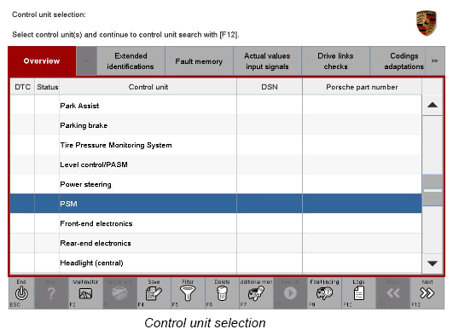This screenshot has height=335, width=453.
Task: Click the Execute play icon
Action: [290, 293]
